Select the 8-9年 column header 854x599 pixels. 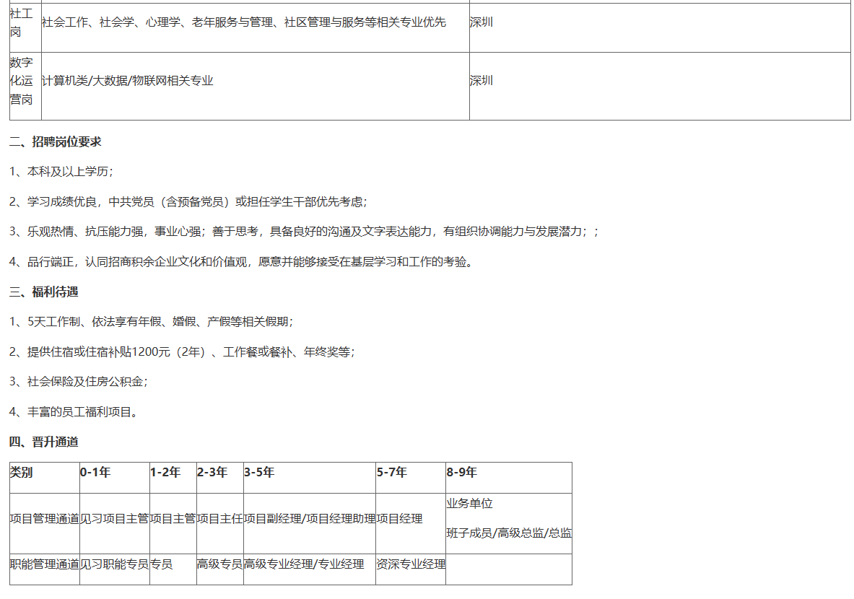[462, 473]
